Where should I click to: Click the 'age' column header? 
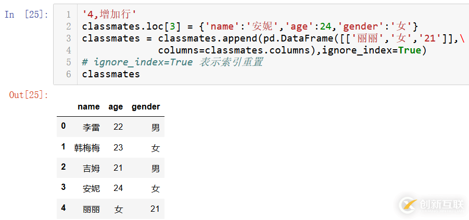[116, 106]
